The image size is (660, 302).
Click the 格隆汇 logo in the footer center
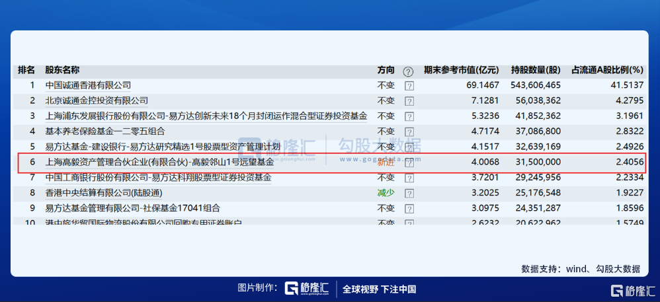click(307, 288)
